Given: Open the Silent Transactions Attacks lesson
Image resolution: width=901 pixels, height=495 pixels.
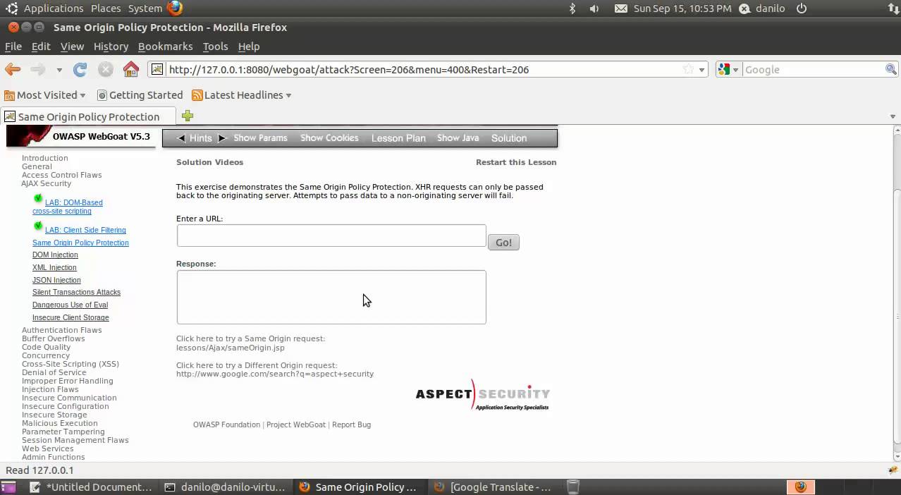Looking at the screenshot, I should coord(76,292).
